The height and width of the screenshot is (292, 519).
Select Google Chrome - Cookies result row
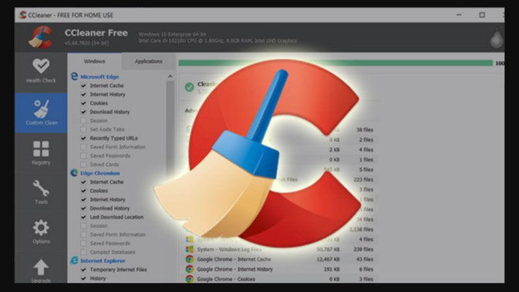[x=280, y=279]
